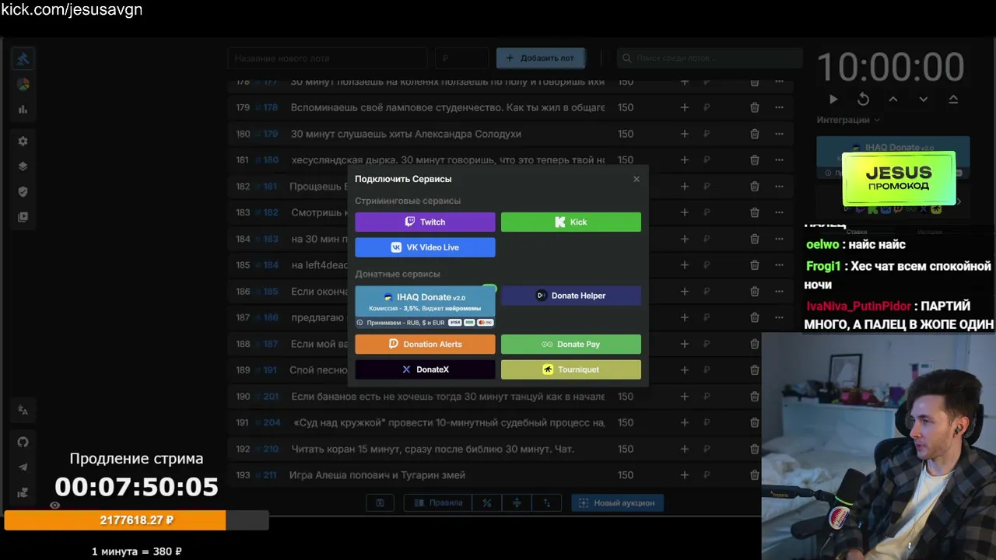Viewport: 996px width, 560px height.
Task: Increase timer with the up chevron
Action: coord(893,100)
